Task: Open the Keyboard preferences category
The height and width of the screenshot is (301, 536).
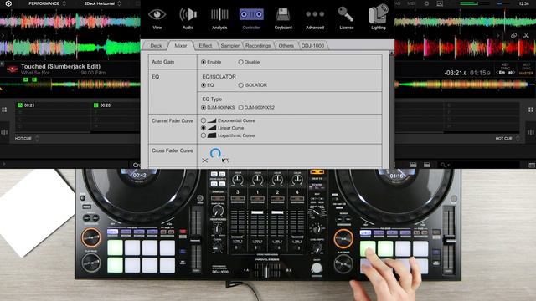Action: point(283,18)
